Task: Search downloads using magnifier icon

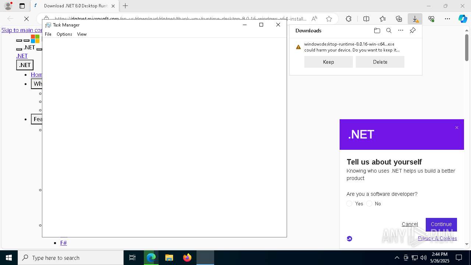Action: [389, 31]
